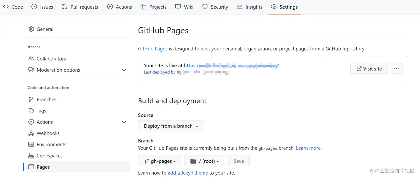Click the GitHub Pages page heading
Screen dimensions: 420x179
(163, 30)
